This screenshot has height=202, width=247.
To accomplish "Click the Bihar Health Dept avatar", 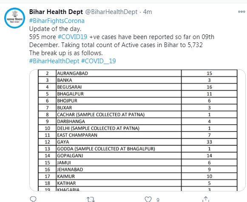I will click(14, 18).
